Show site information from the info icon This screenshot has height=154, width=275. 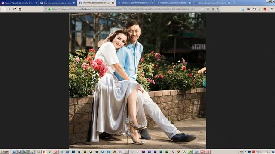click(46, 9)
